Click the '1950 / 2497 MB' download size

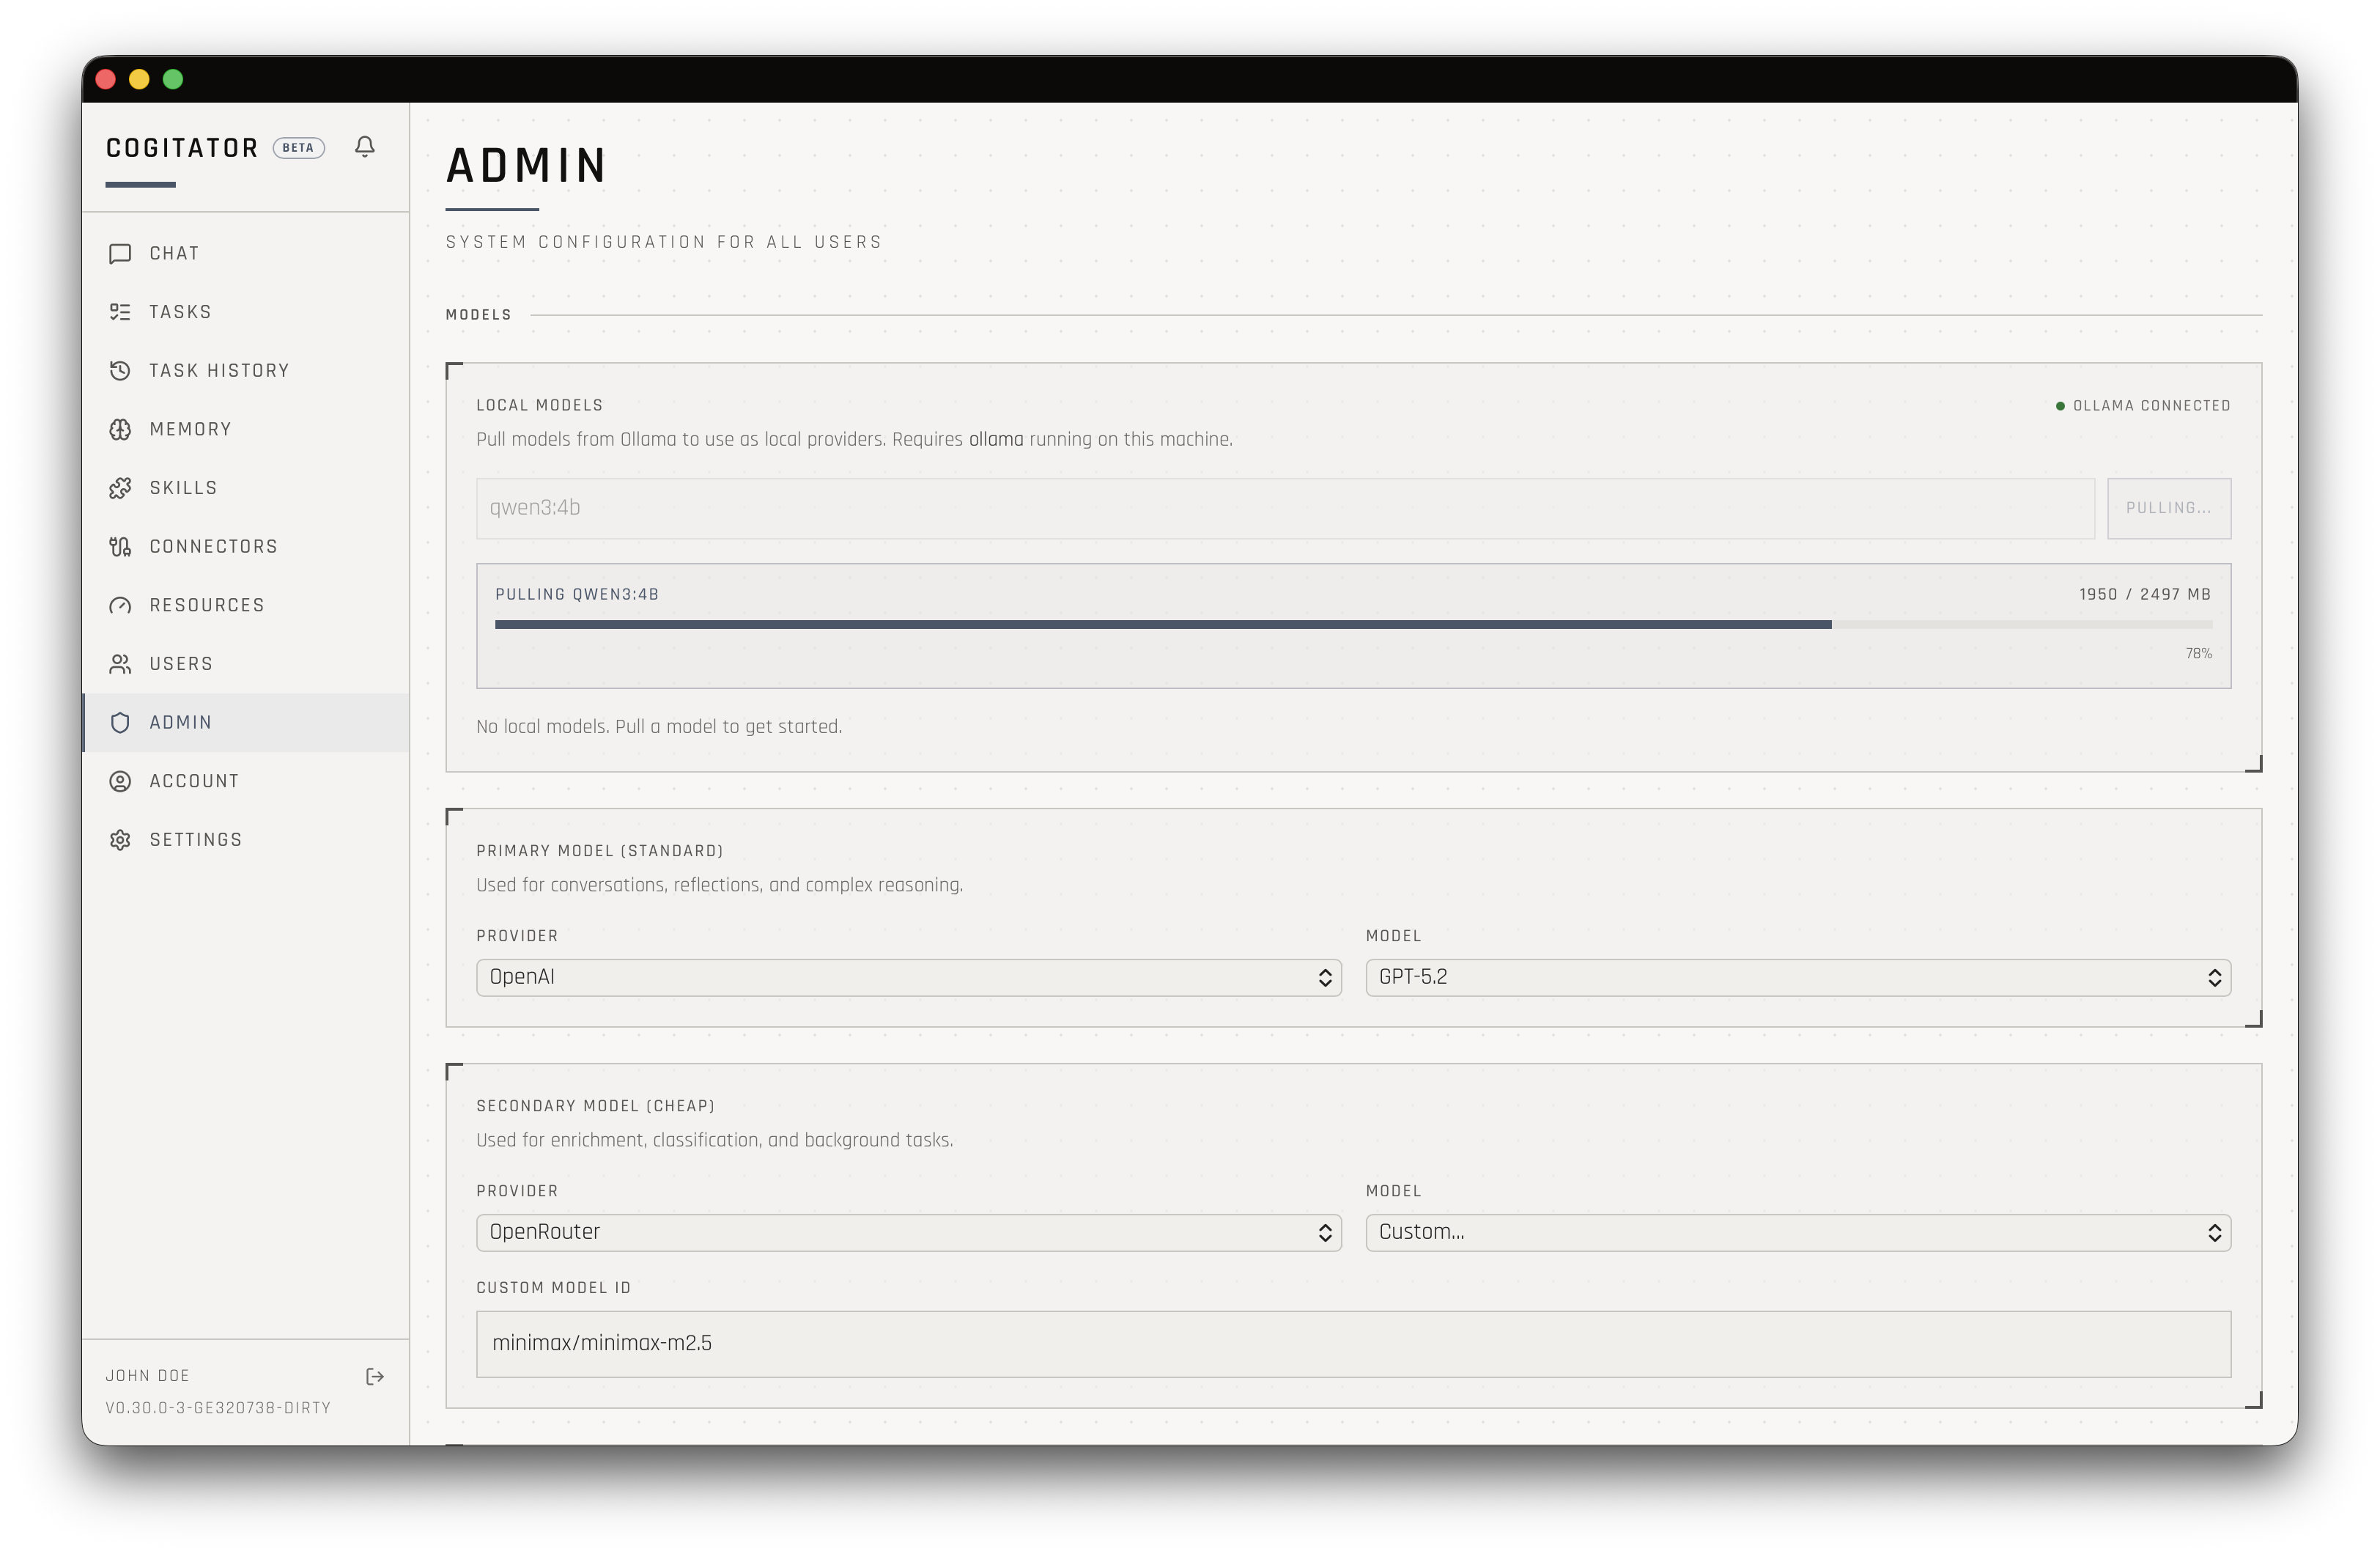2145,594
